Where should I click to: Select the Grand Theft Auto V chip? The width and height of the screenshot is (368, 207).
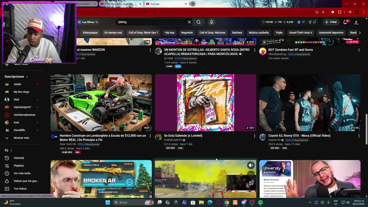pyautogui.click(x=301, y=33)
